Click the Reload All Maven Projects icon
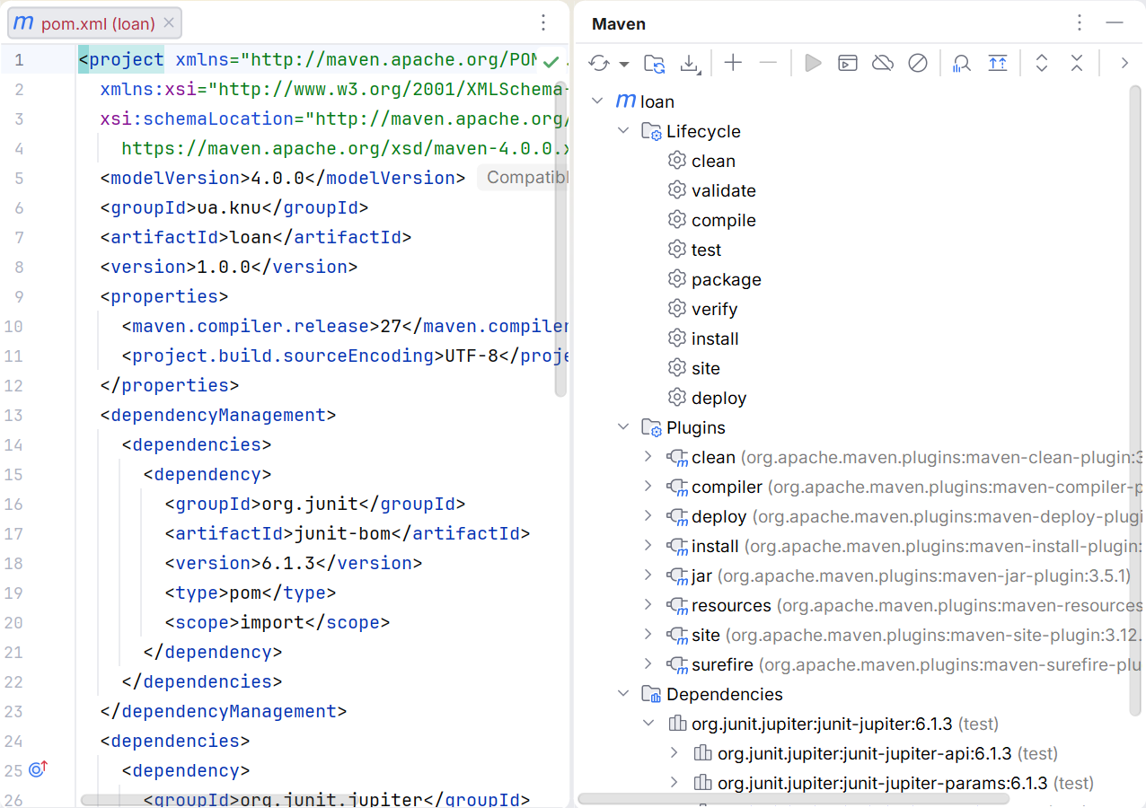This screenshot has width=1146, height=808. tap(599, 63)
